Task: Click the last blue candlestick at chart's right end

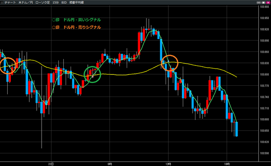Action: [x=237, y=129]
